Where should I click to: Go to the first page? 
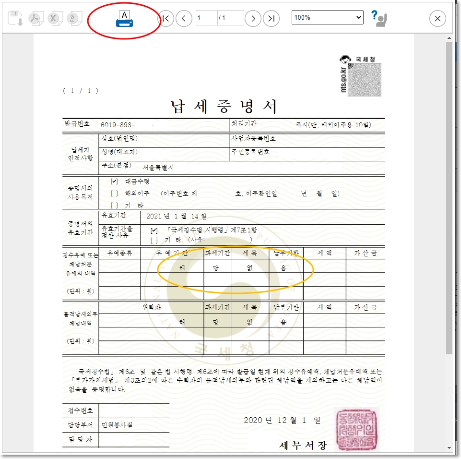pyautogui.click(x=166, y=19)
